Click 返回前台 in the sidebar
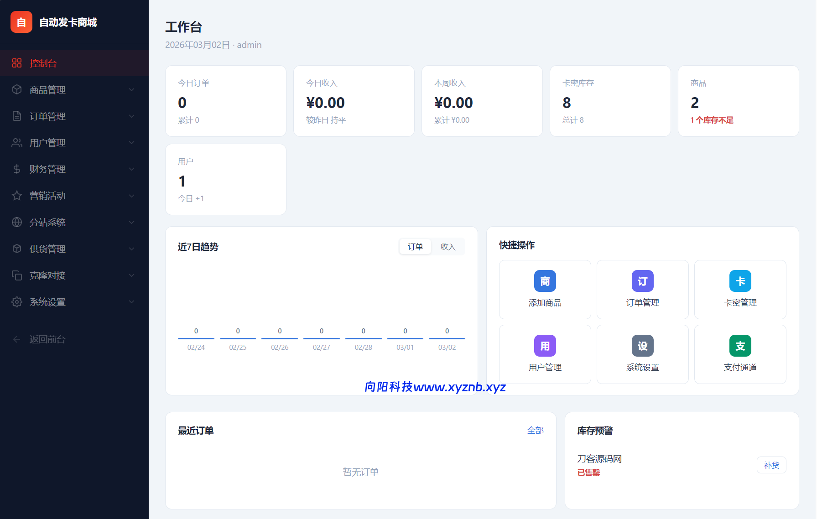The width and height of the screenshot is (817, 519). point(47,339)
